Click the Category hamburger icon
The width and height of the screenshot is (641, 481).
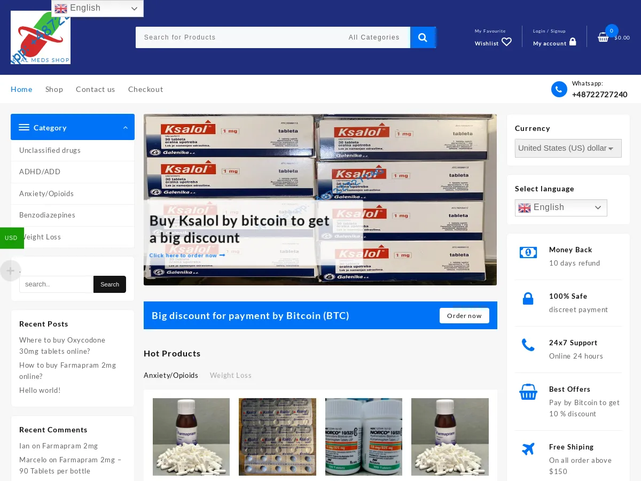coord(24,127)
